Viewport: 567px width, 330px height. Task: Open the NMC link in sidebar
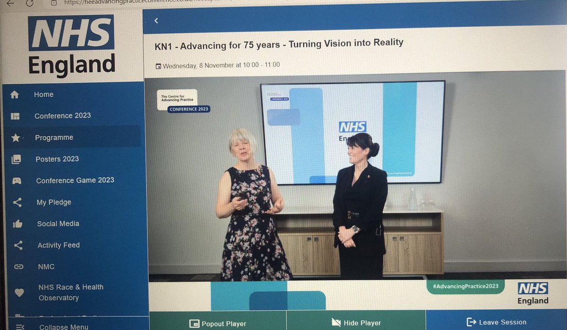coord(46,267)
